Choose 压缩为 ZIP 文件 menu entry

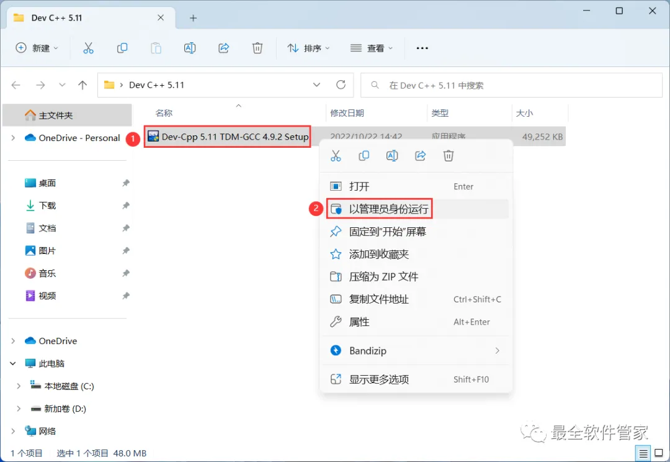click(416, 277)
